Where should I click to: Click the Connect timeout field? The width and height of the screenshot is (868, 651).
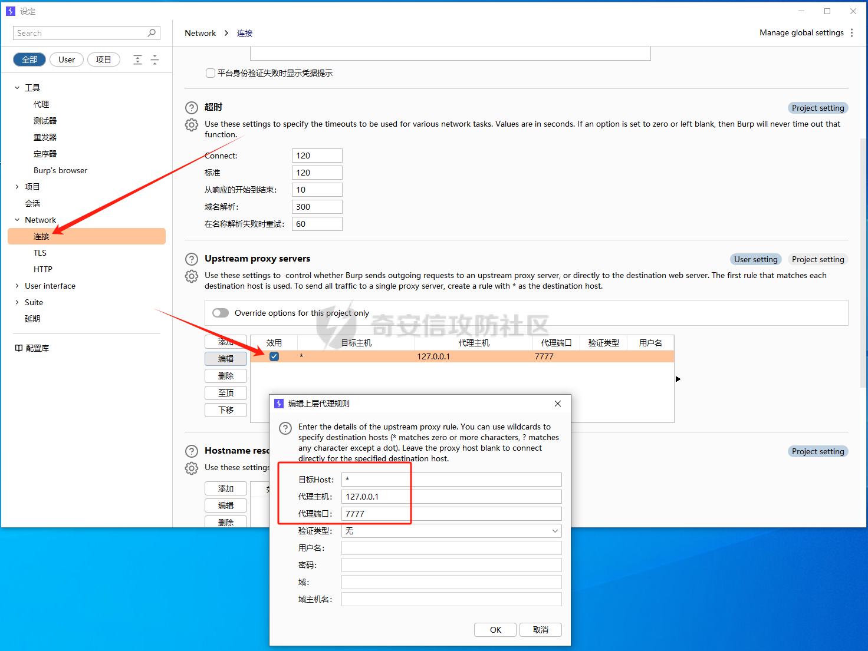pyautogui.click(x=317, y=156)
